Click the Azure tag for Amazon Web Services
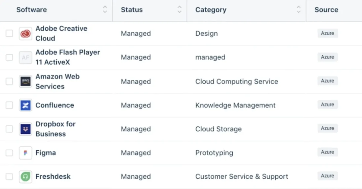This screenshot has height=189, width=362. tap(327, 81)
